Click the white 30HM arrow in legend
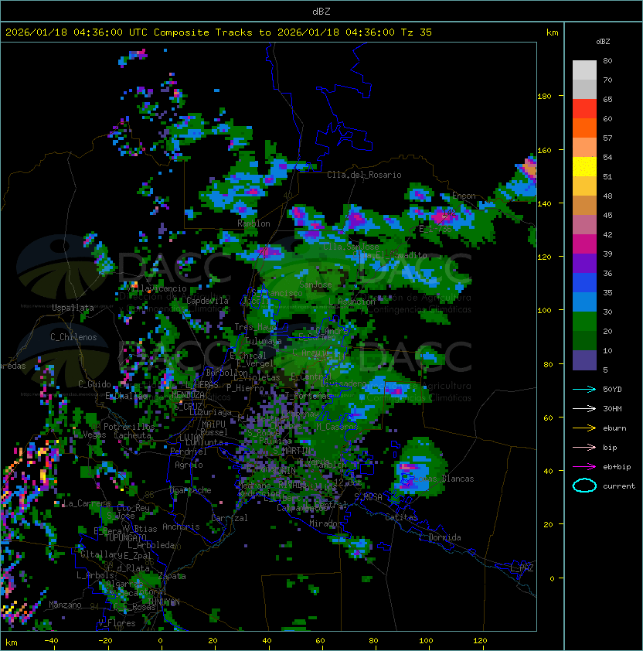Image resolution: width=643 pixels, height=651 pixels. pyautogui.click(x=584, y=408)
